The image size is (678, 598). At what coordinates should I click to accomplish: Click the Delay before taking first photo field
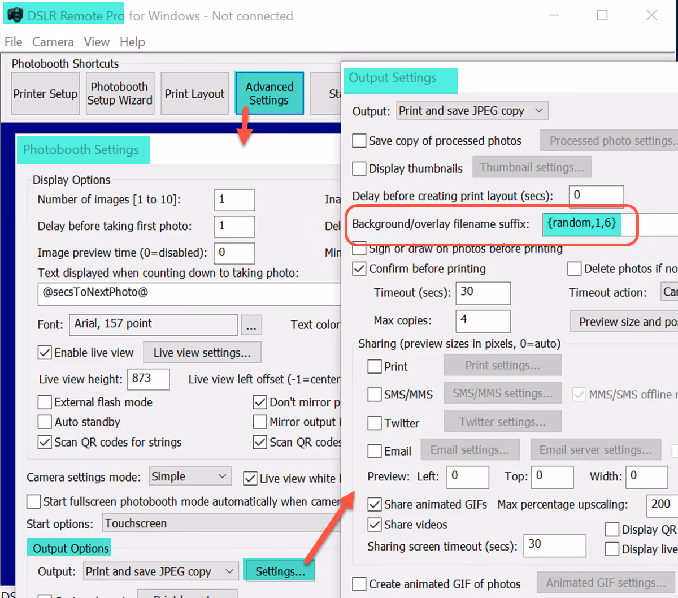pyautogui.click(x=234, y=227)
